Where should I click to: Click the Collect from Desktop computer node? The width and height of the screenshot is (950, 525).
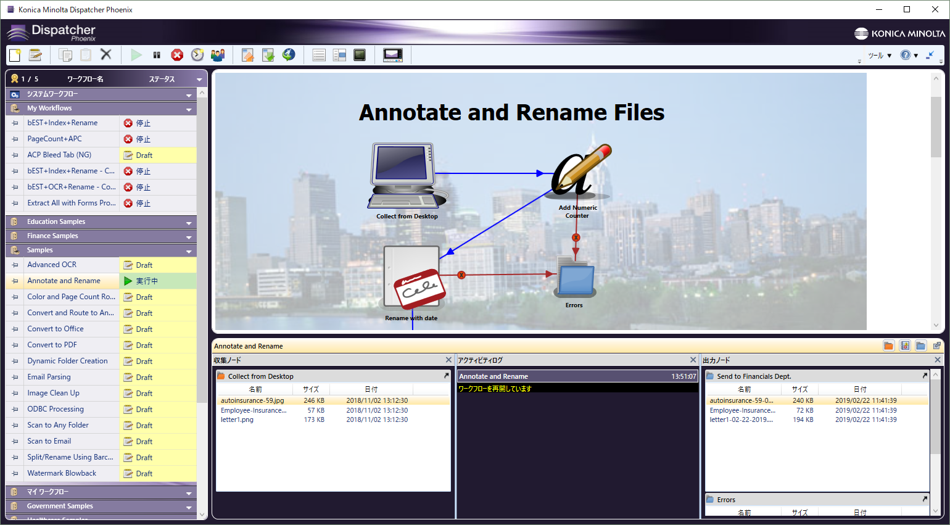tap(406, 176)
